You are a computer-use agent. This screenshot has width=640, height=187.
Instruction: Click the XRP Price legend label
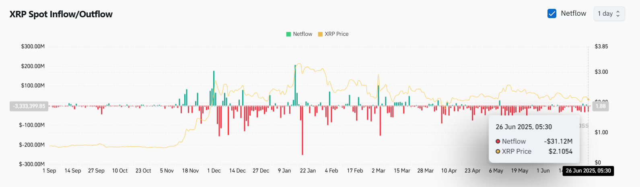[337, 34]
